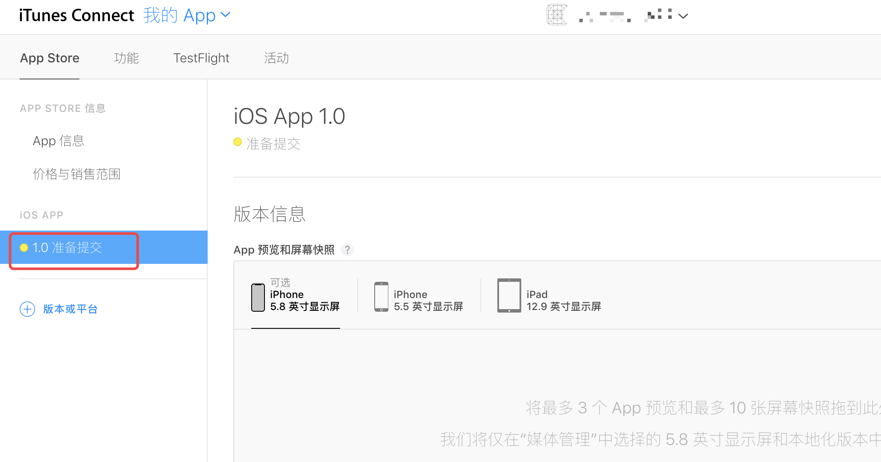This screenshot has height=462, width=881.
Task: Click the 版本信息 section heading
Action: coord(270,214)
